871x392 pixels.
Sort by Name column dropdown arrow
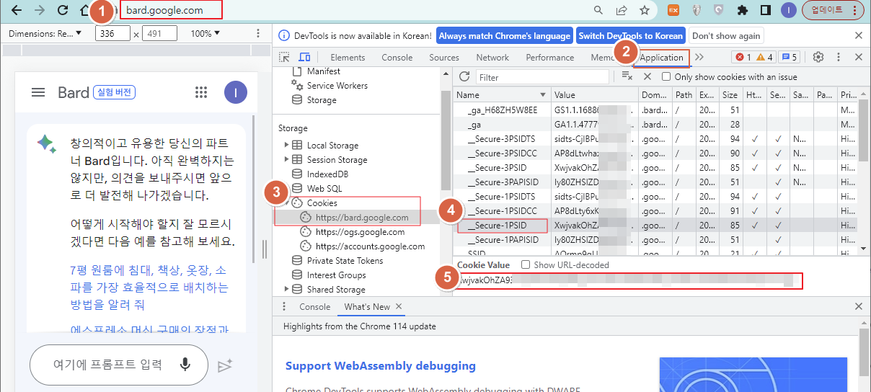pos(543,94)
